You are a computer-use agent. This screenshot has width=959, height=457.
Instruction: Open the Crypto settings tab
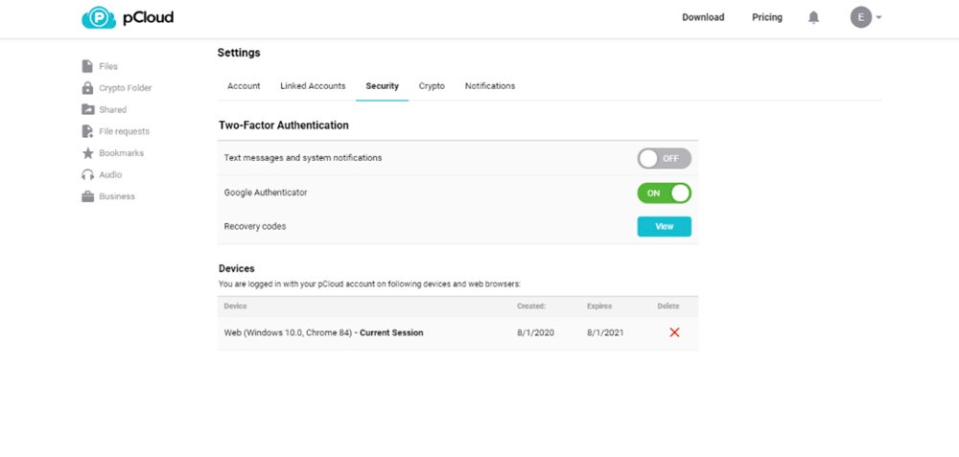pos(432,86)
